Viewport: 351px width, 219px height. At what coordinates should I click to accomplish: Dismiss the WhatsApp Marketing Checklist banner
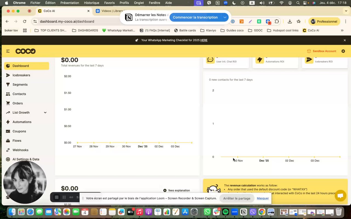pyautogui.click(x=345, y=40)
